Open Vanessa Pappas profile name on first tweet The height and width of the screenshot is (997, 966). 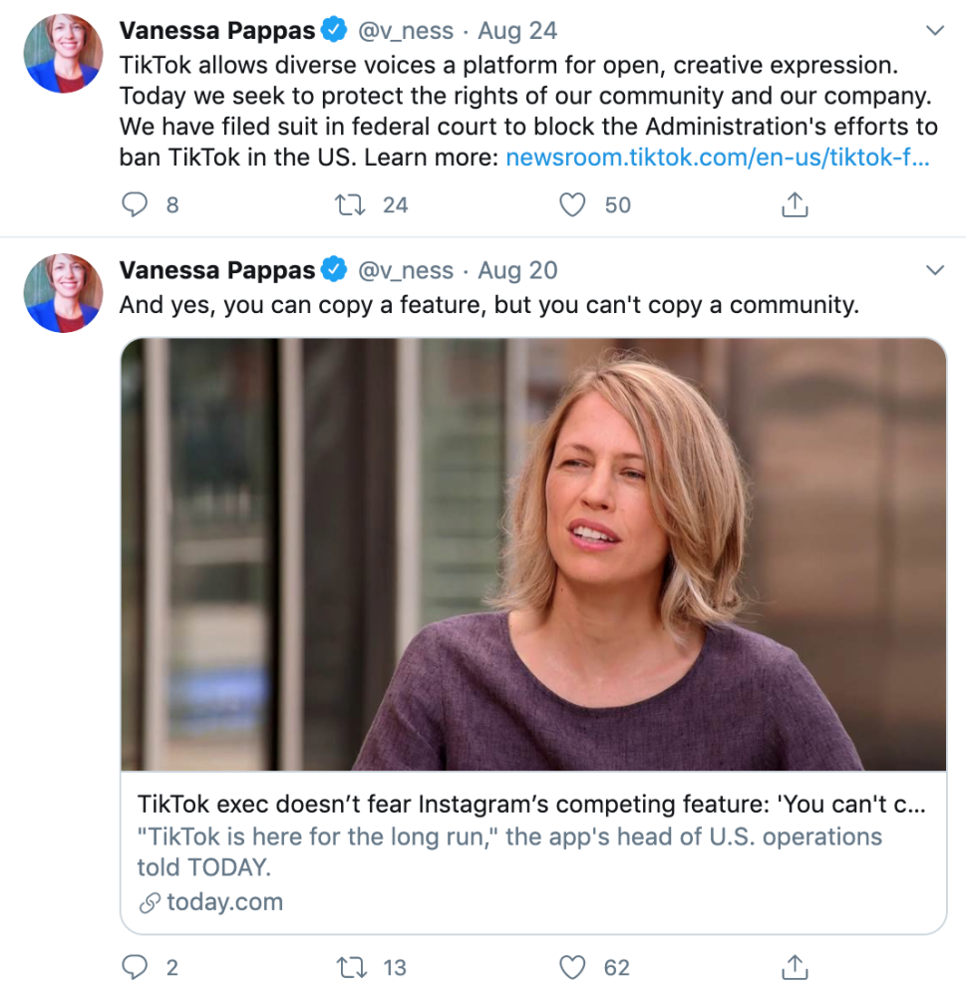pyautogui.click(x=217, y=31)
